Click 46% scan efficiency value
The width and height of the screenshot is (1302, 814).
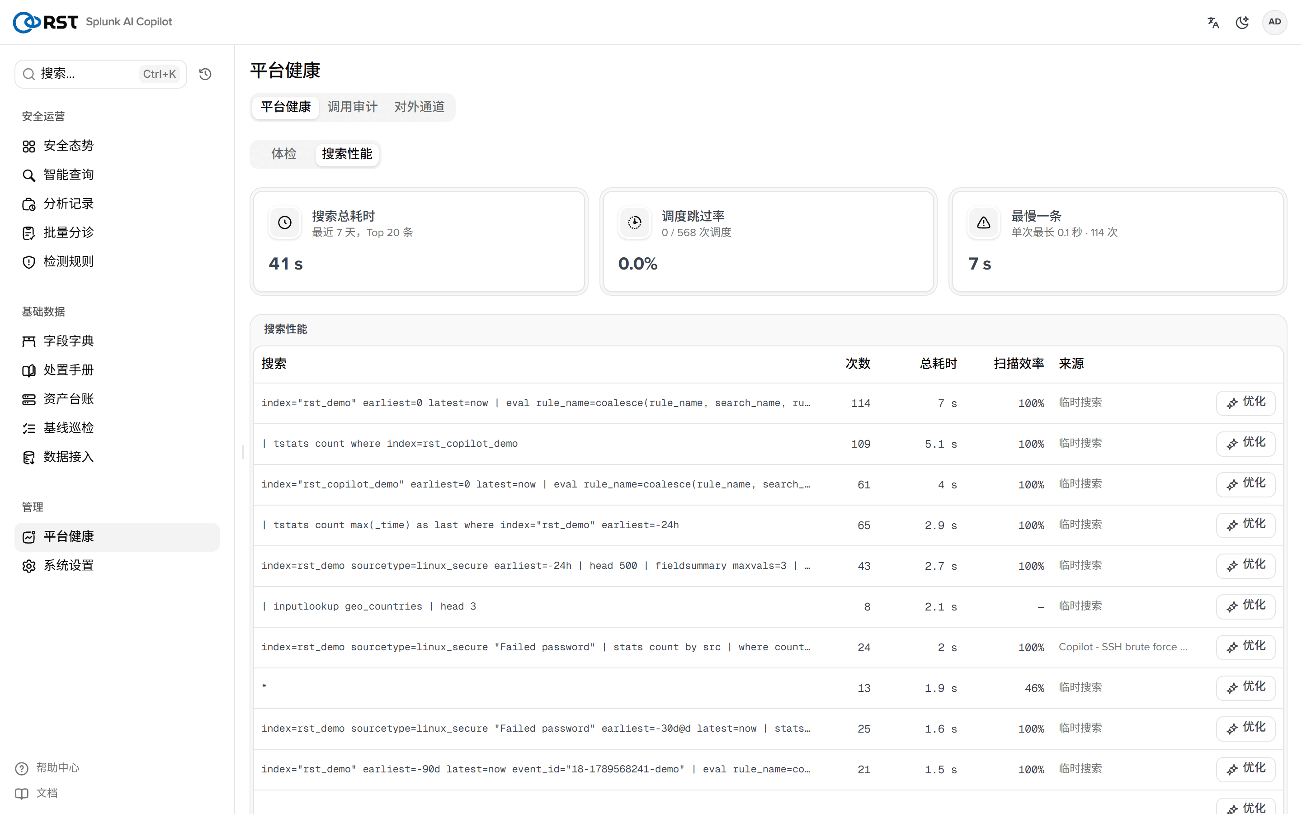(x=1034, y=688)
